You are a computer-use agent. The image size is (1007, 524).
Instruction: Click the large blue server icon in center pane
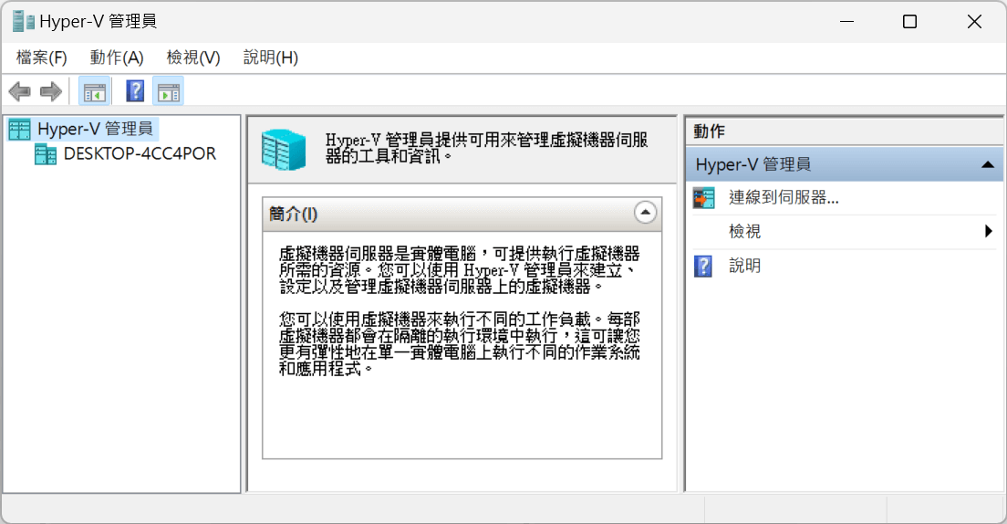[284, 149]
